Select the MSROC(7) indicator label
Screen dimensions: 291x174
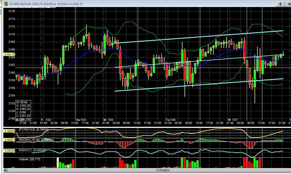point(26,150)
